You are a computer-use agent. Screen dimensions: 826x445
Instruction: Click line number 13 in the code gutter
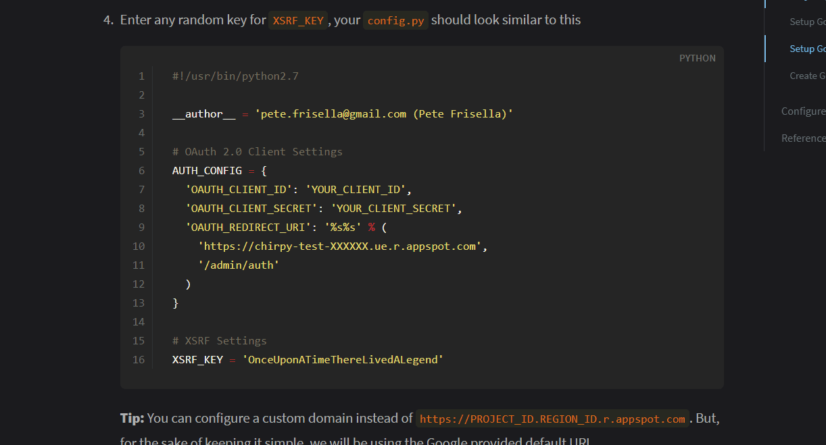click(x=139, y=303)
